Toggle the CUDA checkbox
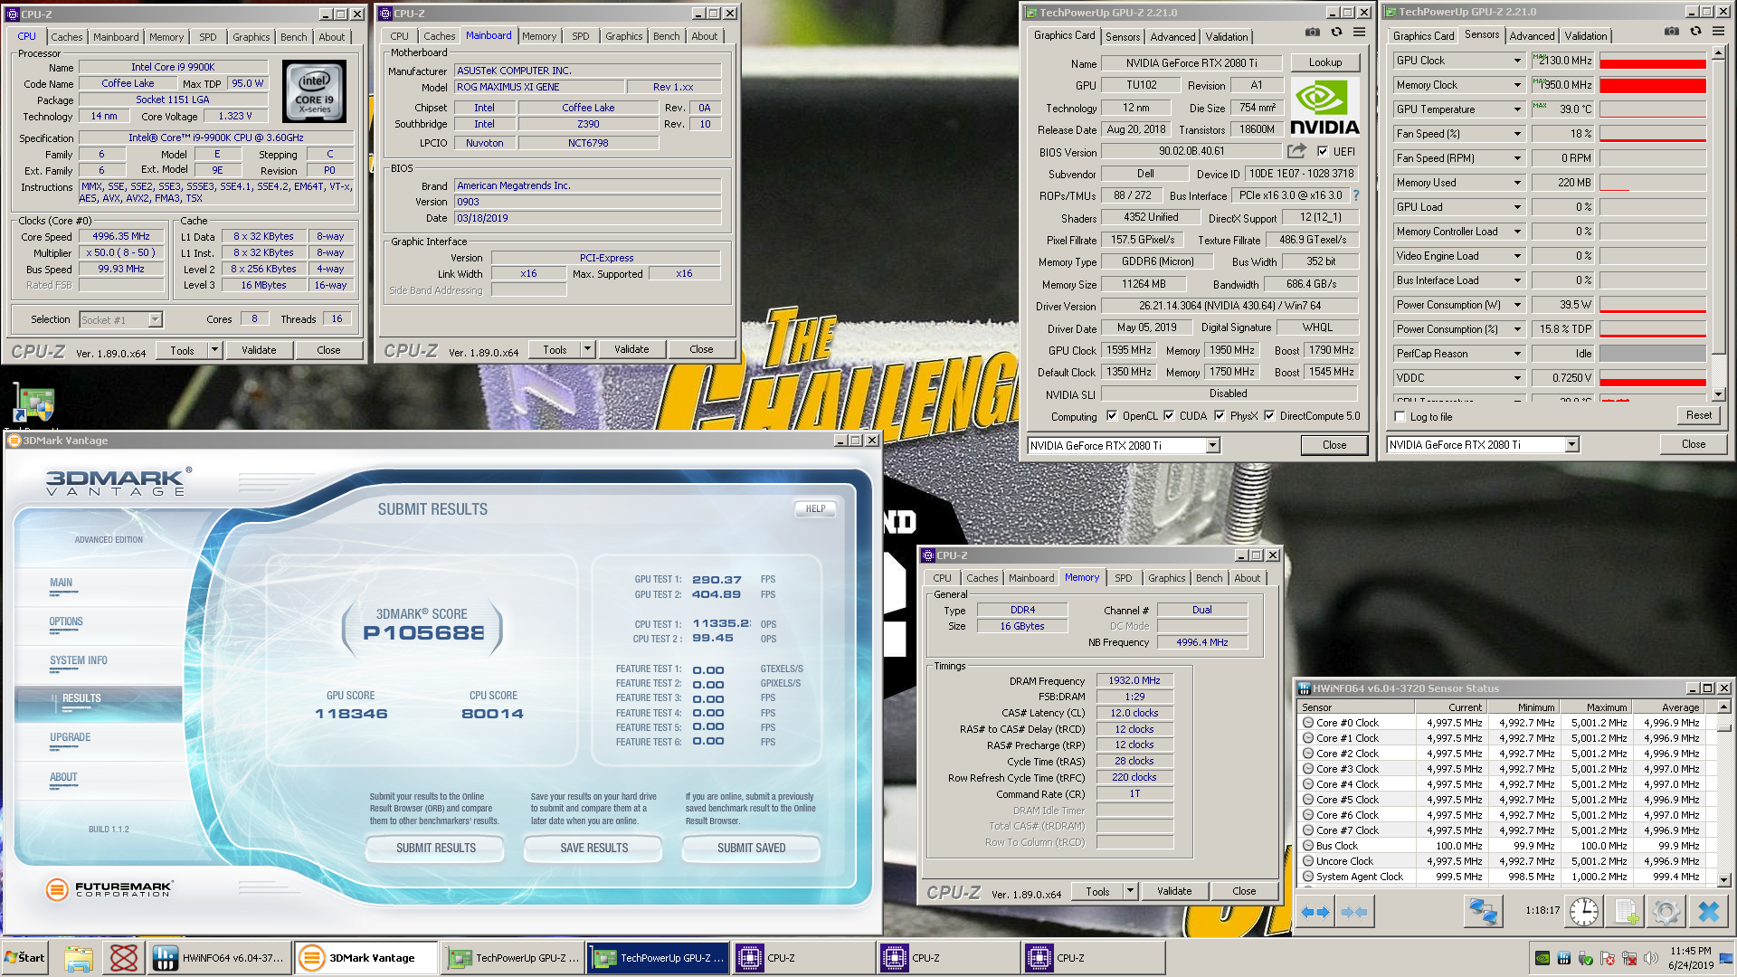 click(x=1169, y=416)
